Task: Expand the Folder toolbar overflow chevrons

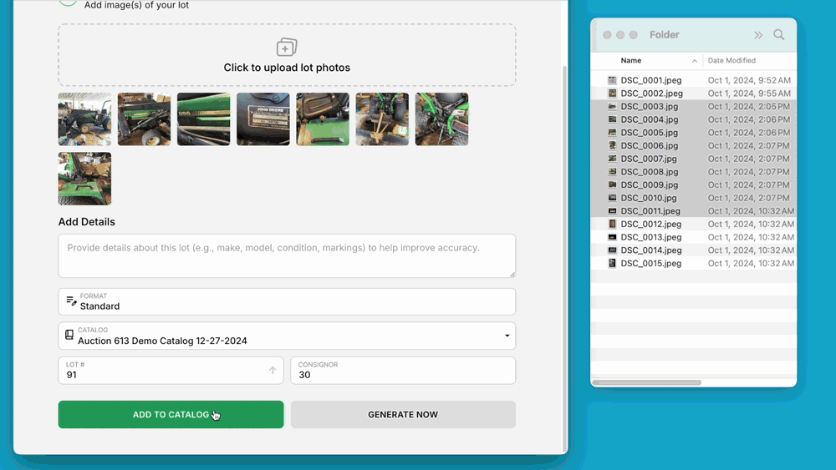Action: point(758,35)
